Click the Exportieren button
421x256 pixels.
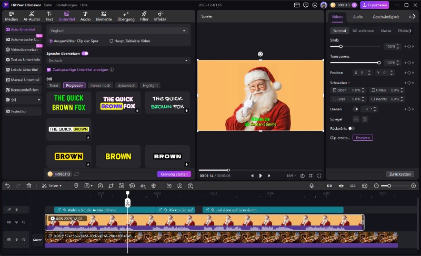[375, 5]
